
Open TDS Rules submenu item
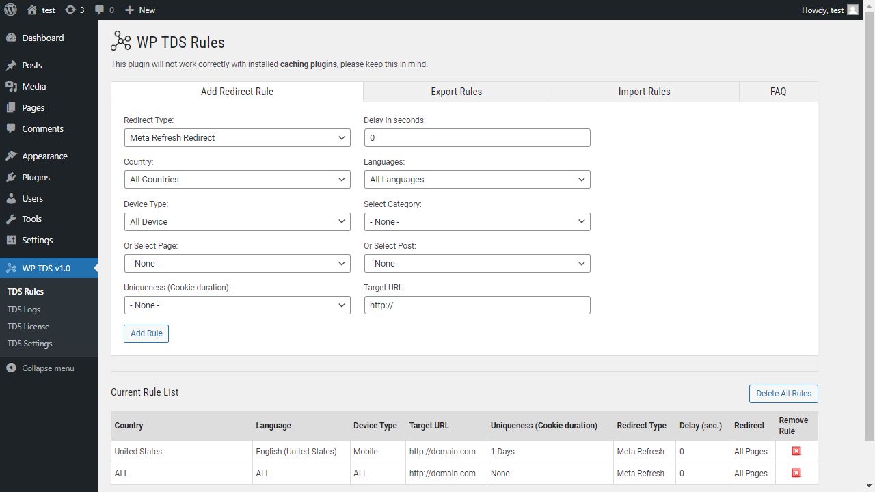pyautogui.click(x=25, y=291)
